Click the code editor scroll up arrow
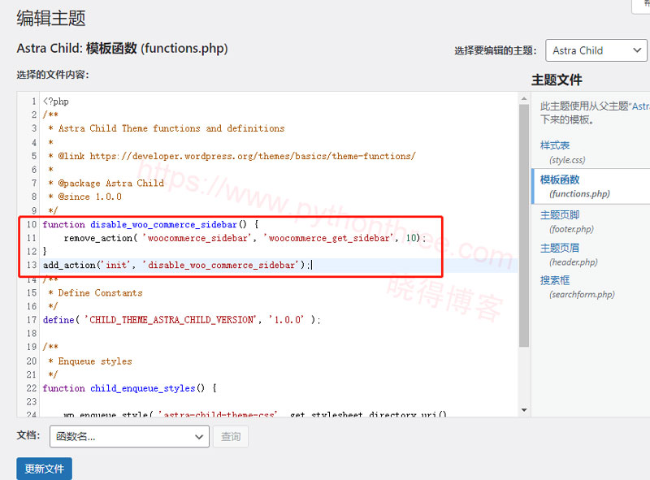The width and height of the screenshot is (650, 480). (x=524, y=98)
